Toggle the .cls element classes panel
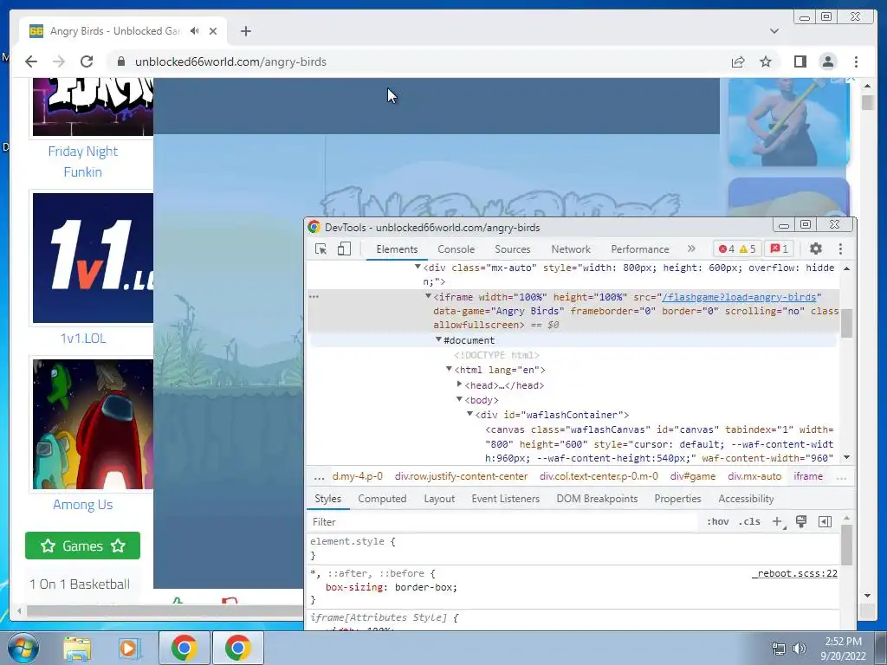Viewport: 887px width, 665px height. click(749, 521)
